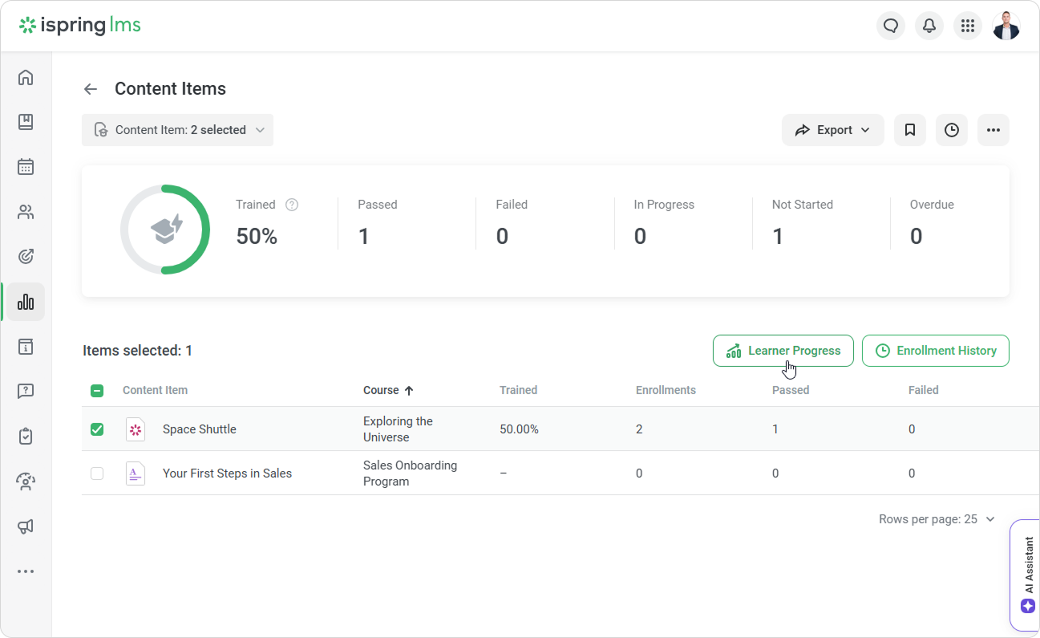This screenshot has height=638, width=1040.
Task: Open the chat messages icon
Action: (x=891, y=26)
